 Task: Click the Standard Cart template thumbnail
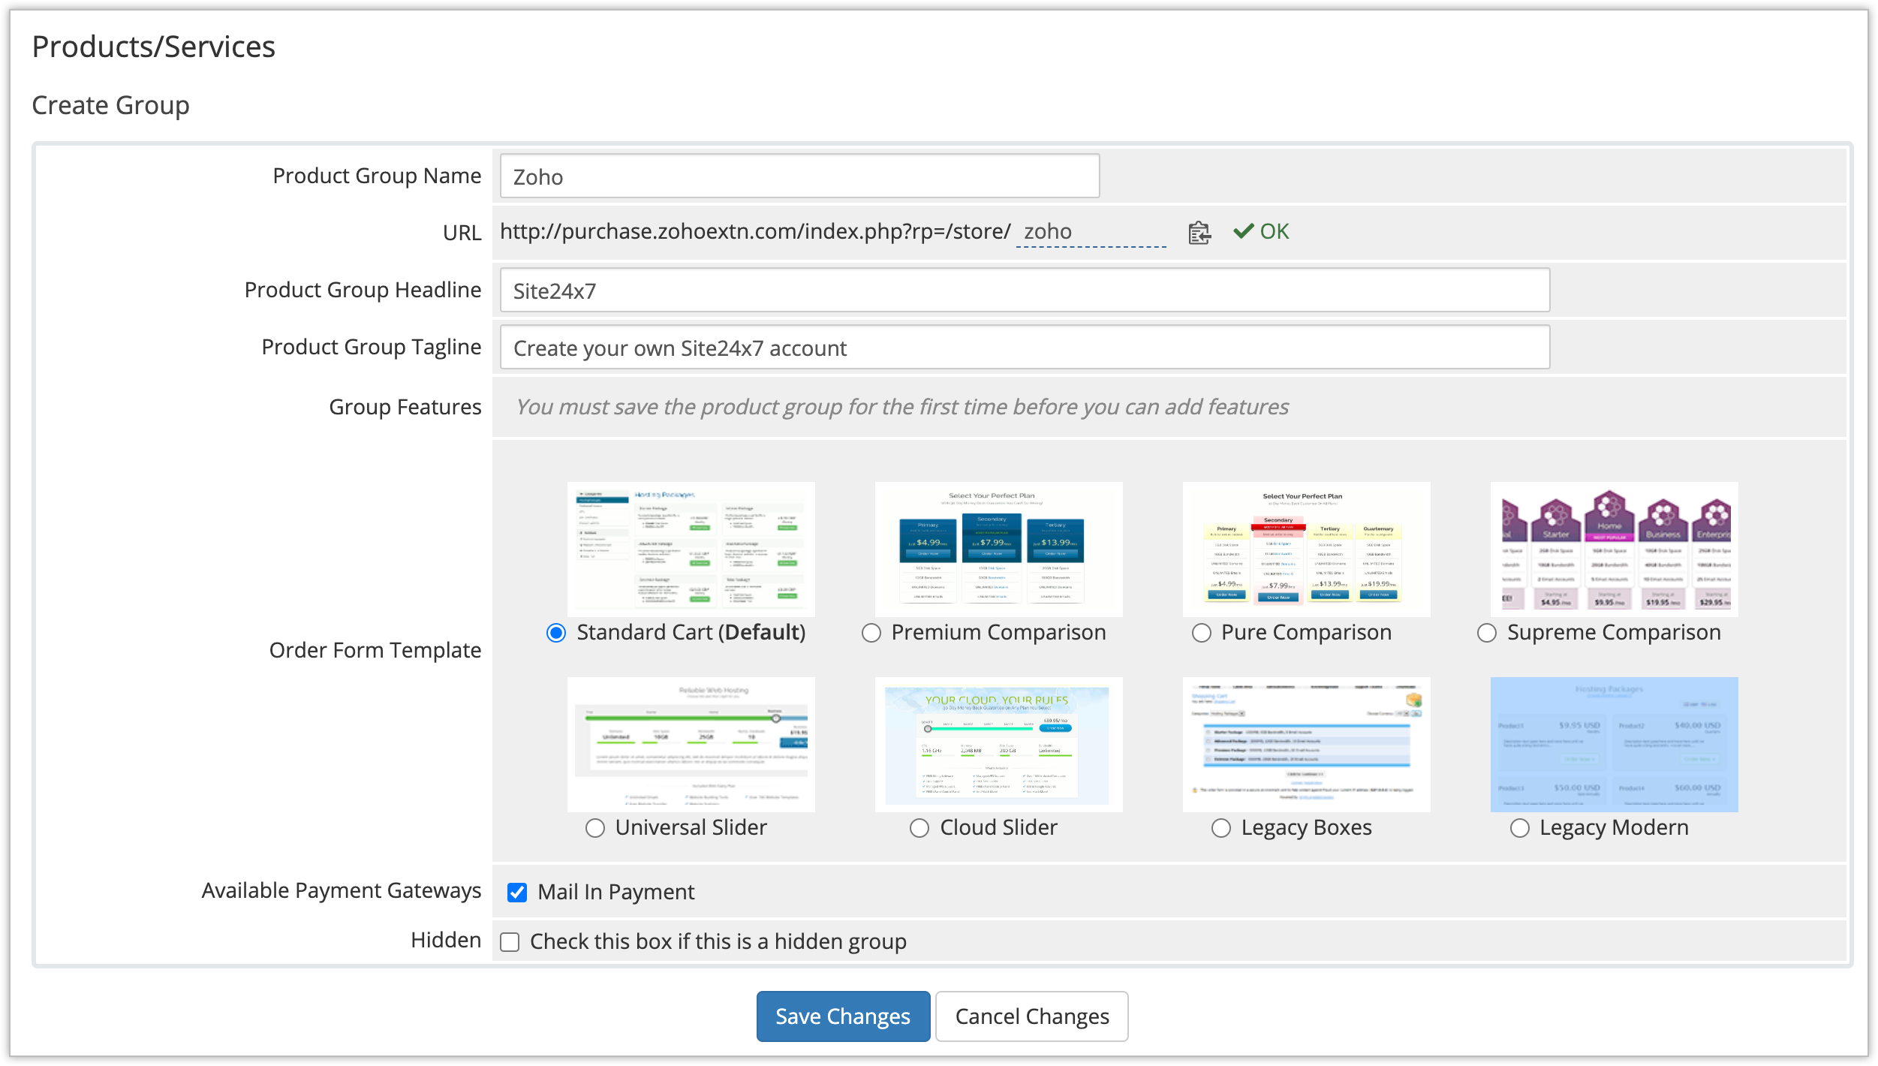click(x=691, y=549)
